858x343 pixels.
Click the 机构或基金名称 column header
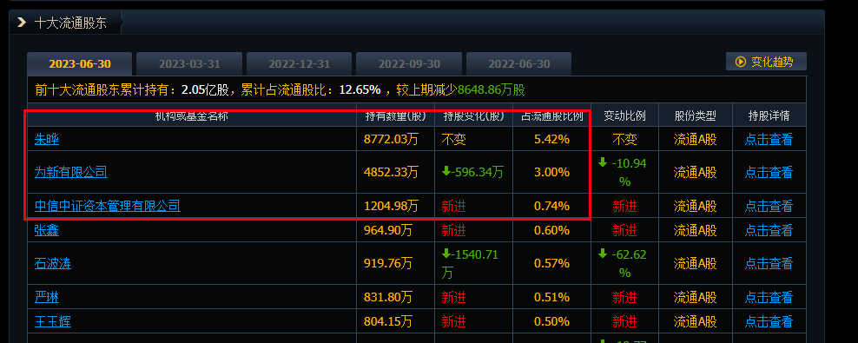click(x=192, y=116)
